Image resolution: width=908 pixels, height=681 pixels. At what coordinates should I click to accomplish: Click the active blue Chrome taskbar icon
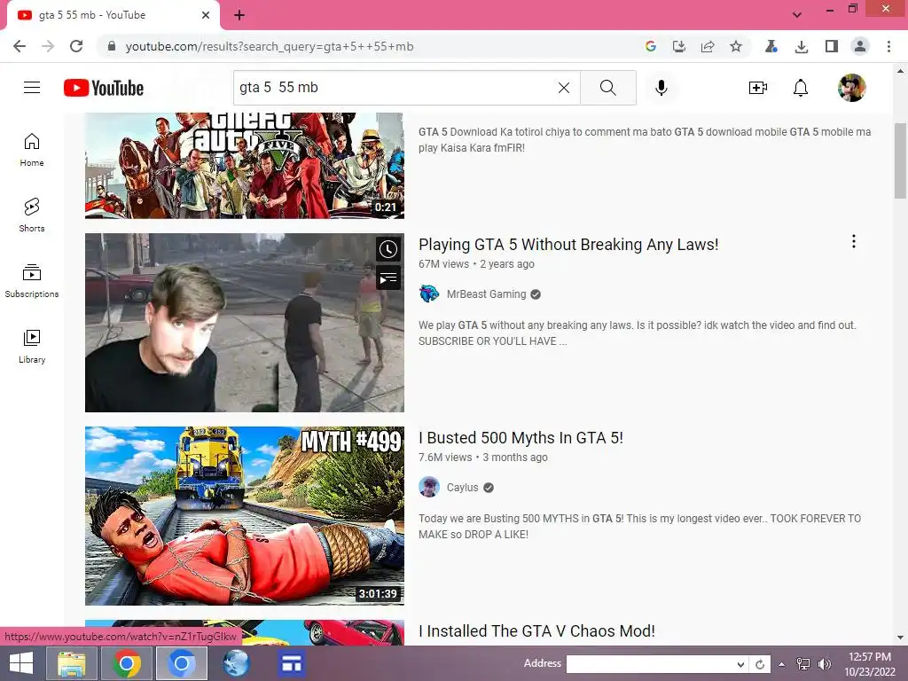(181, 663)
